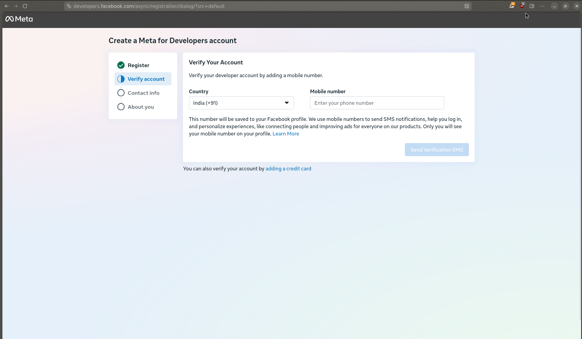The height and width of the screenshot is (339, 582).
Task: Open the browser three-dots menu
Action: [542, 6]
